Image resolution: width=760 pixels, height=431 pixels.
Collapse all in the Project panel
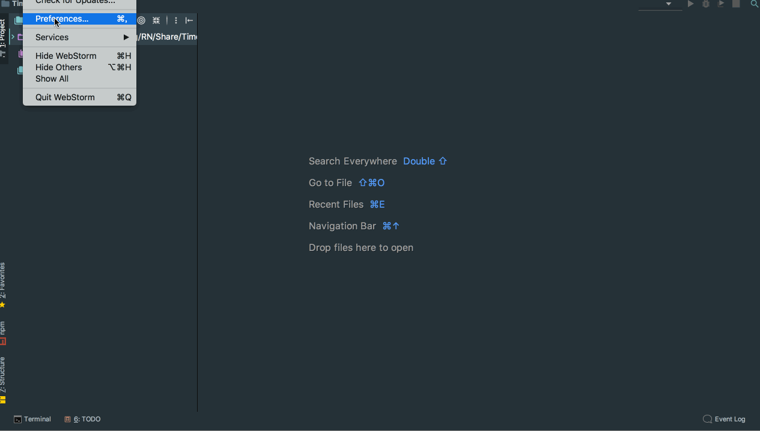coord(156,20)
